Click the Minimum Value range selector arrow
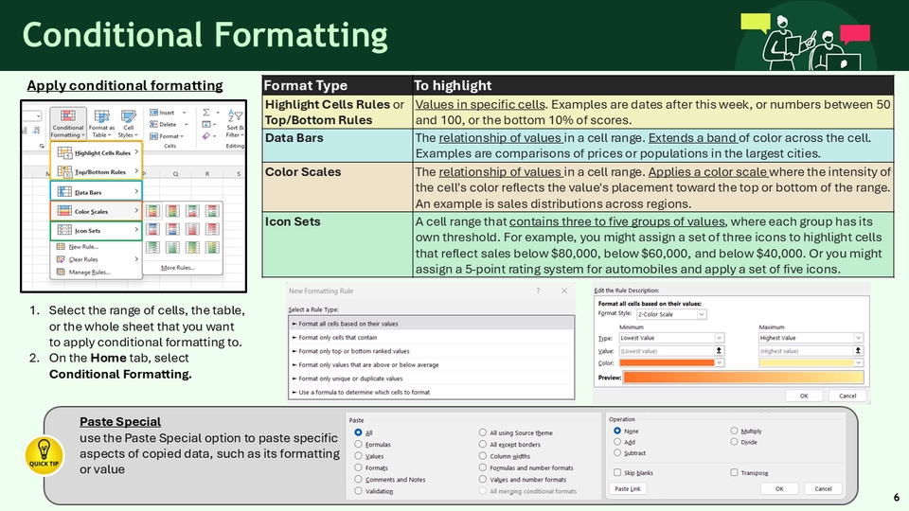The width and height of the screenshot is (909, 511). [719, 350]
